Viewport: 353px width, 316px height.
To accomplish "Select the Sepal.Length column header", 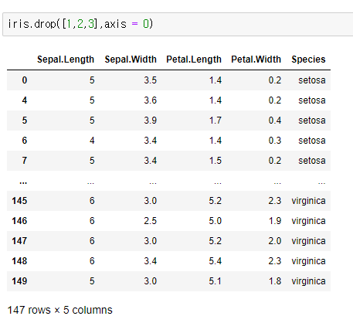I will point(66,59).
